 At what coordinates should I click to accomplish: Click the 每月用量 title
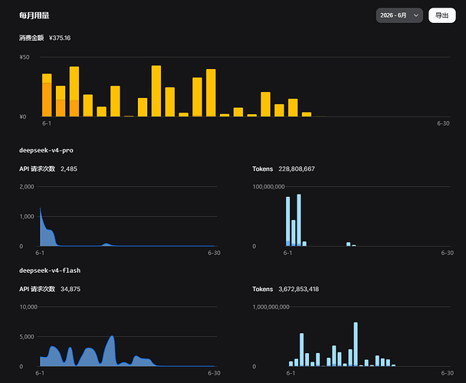(34, 15)
